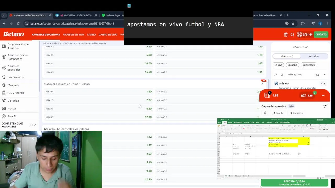Click the Virtuales V icon

4,101
